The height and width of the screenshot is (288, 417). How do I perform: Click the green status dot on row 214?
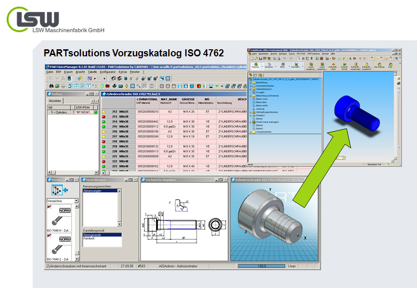(104, 122)
